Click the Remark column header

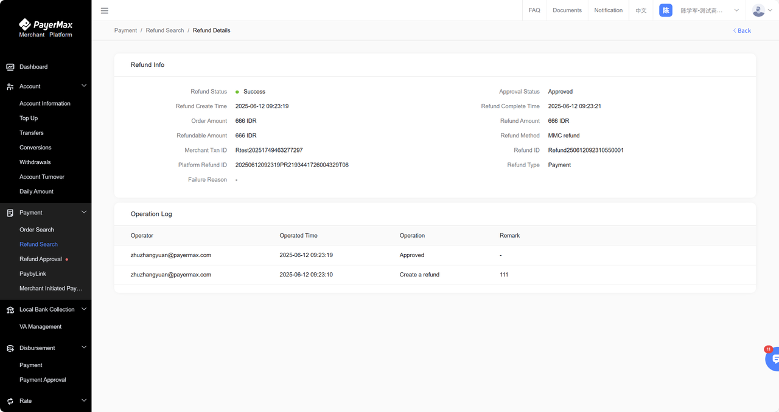click(x=510, y=236)
